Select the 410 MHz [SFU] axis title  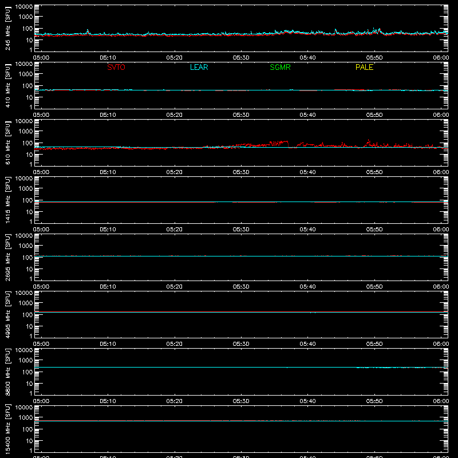(x=7, y=85)
